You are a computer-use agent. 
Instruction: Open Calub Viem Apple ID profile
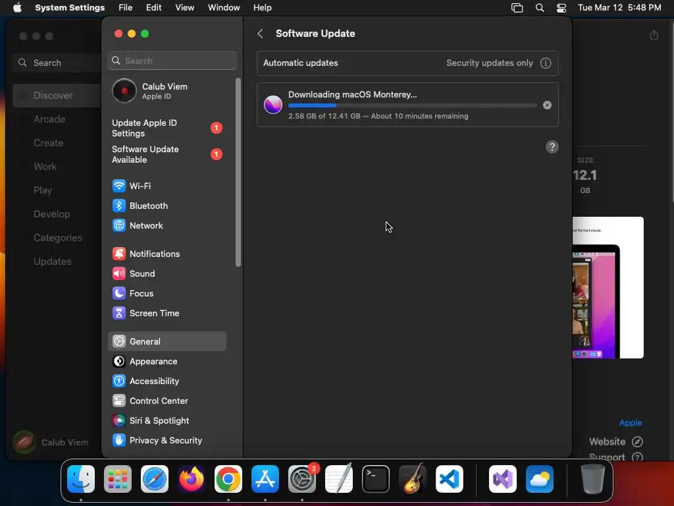[167, 91]
